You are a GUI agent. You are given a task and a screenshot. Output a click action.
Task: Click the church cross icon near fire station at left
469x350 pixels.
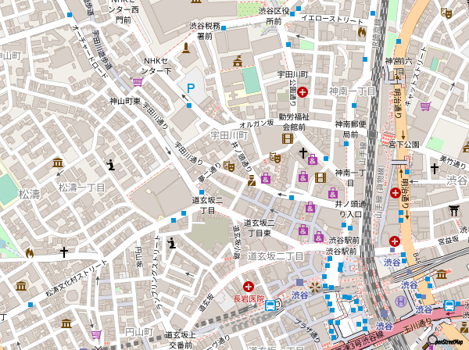[x=64, y=252]
